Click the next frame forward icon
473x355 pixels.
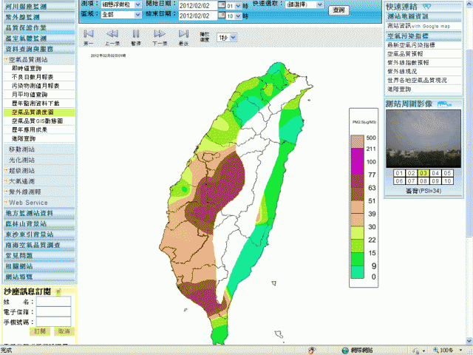click(x=159, y=33)
